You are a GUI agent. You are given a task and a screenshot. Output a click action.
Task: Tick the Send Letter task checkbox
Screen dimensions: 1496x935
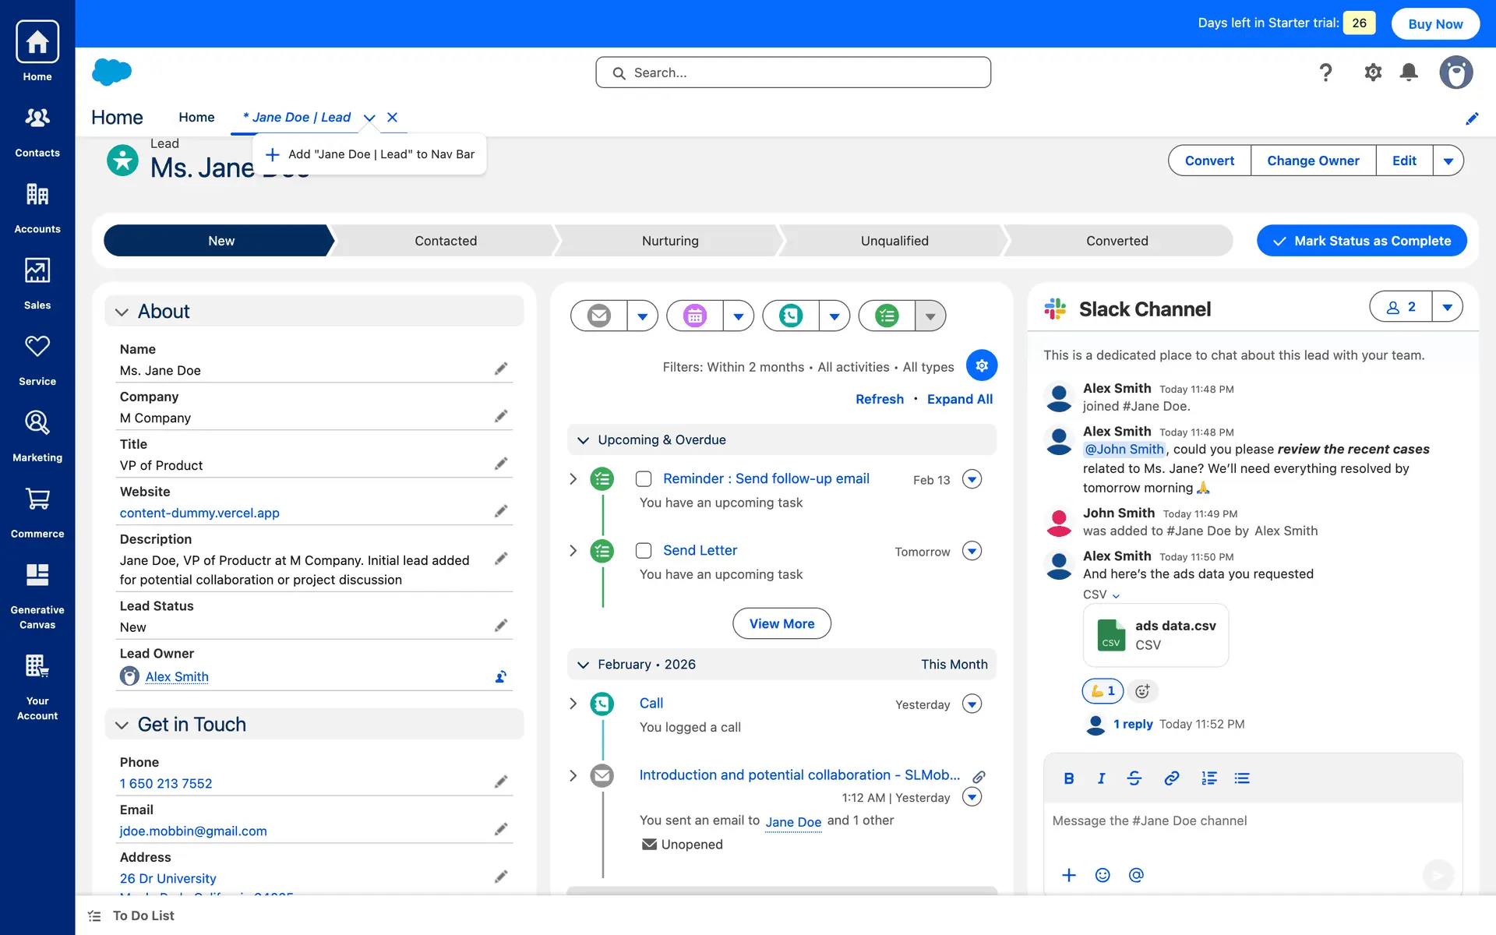click(644, 551)
